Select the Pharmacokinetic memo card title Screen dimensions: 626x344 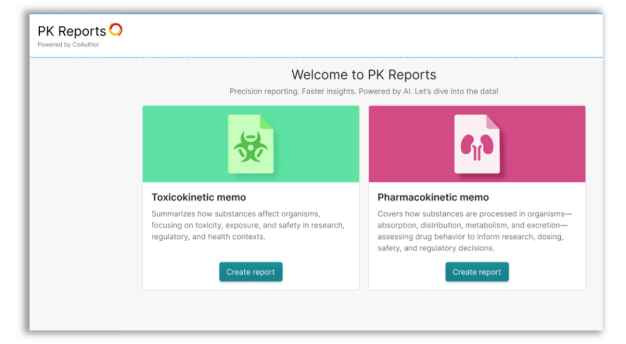point(433,197)
